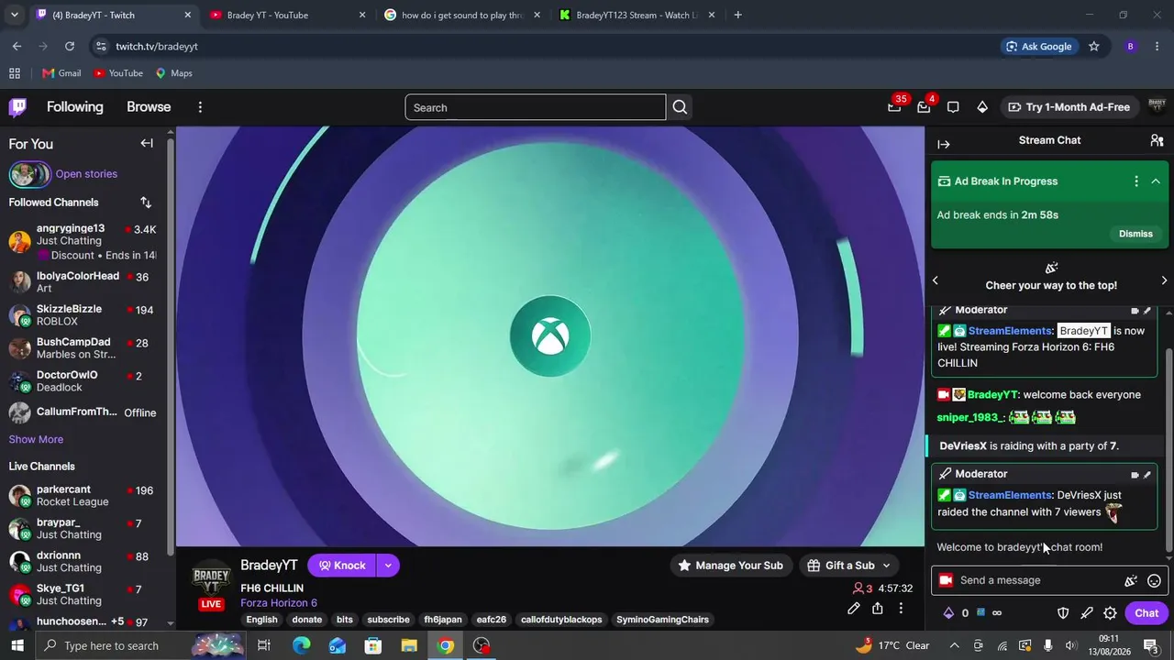Image resolution: width=1174 pixels, height=660 pixels.
Task: Open the angryginge13 channel
Action: (83, 242)
